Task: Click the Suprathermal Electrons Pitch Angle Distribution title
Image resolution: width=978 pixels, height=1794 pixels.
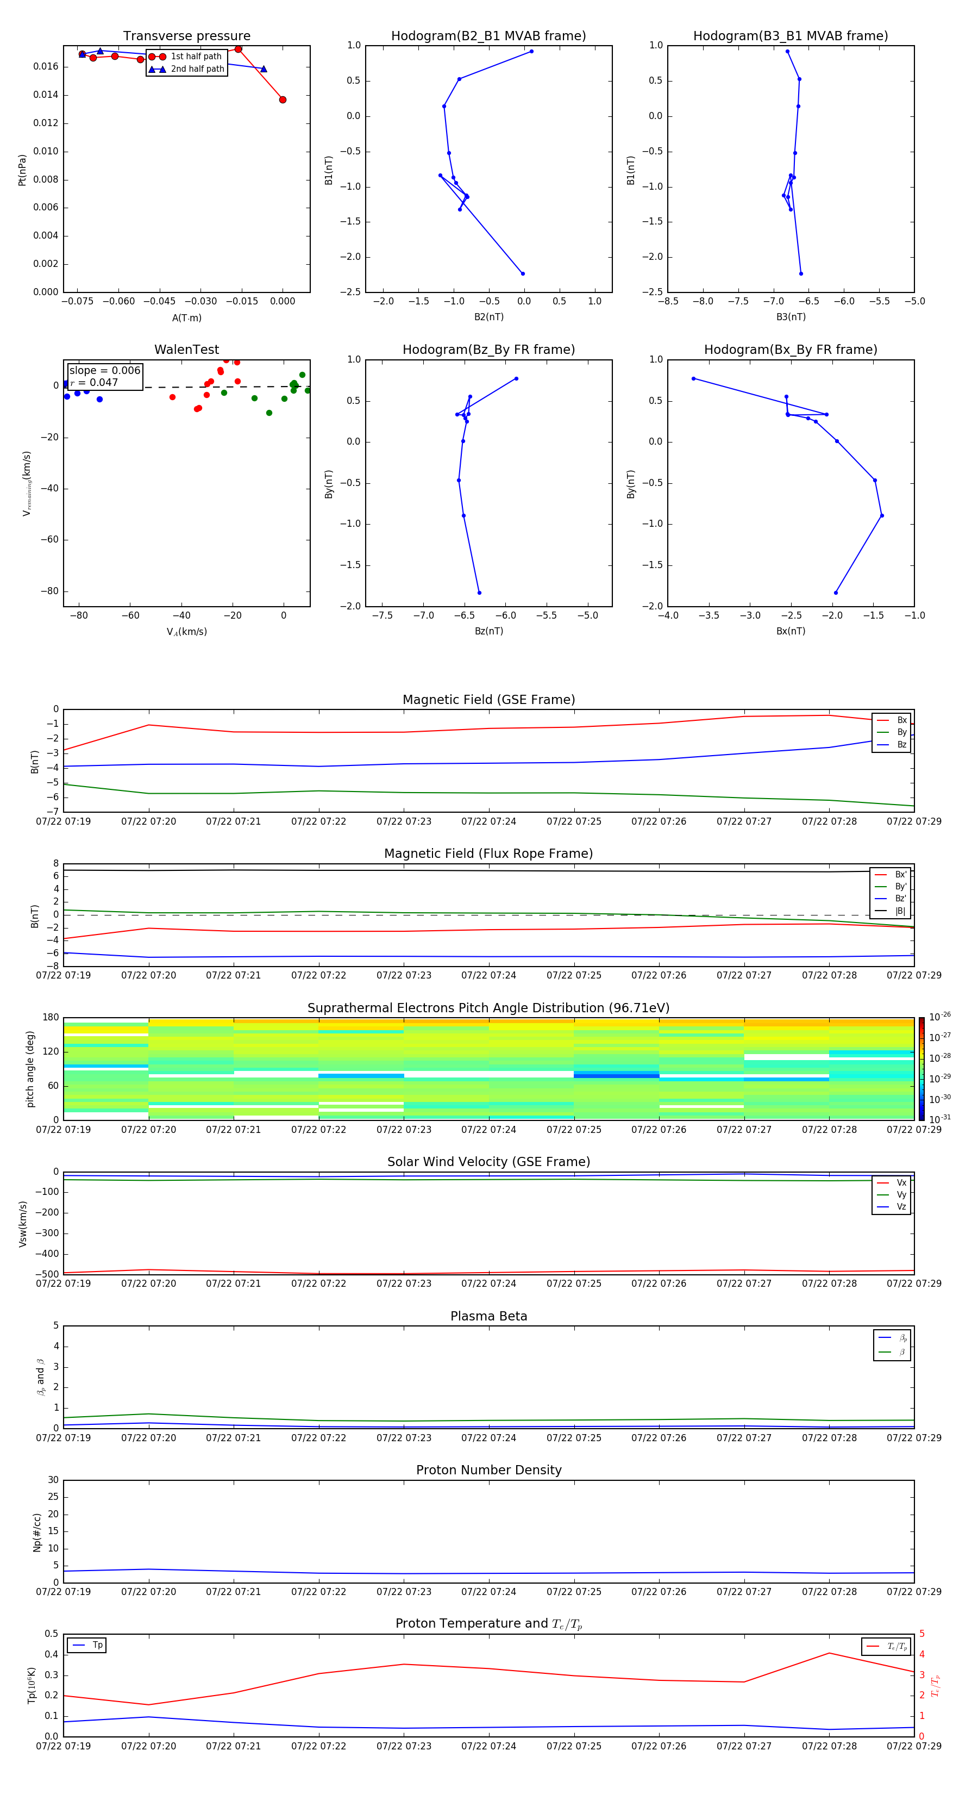Action: [488, 1008]
